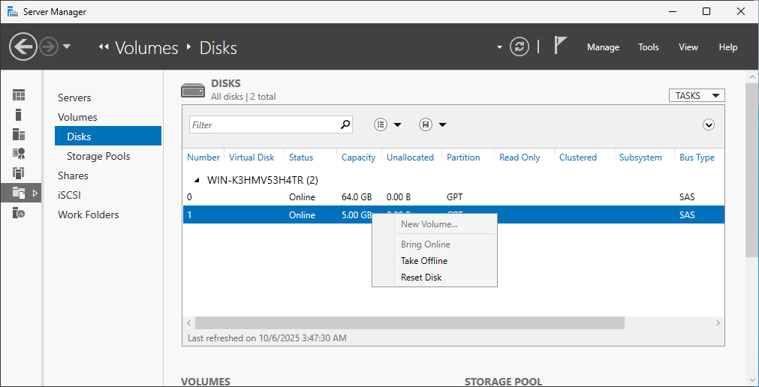Viewport: 759px width, 387px height.
Task: Select disk 0 row with 64.0 GB
Action: coord(453,197)
